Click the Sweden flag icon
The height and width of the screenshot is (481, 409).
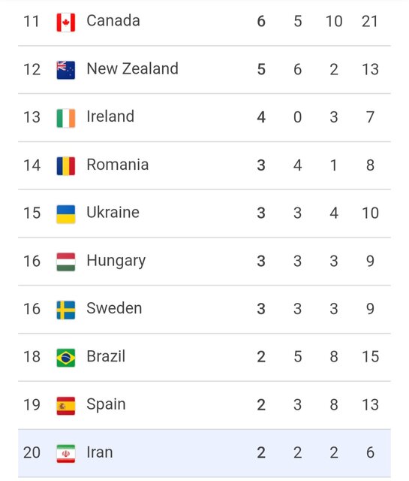(x=66, y=310)
